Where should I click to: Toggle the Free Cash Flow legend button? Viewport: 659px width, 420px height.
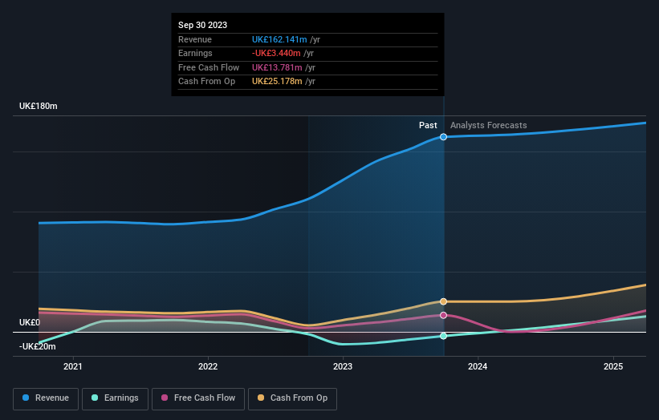coord(198,398)
